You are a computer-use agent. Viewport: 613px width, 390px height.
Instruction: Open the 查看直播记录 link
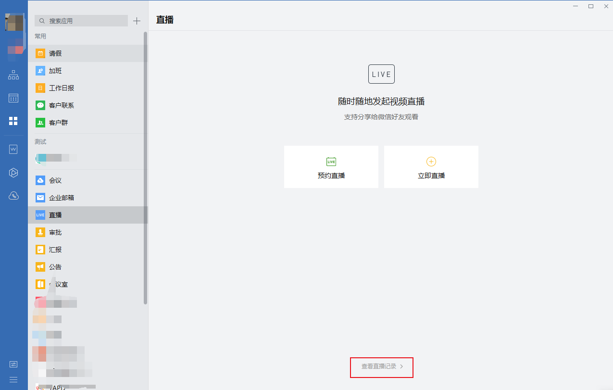point(382,366)
